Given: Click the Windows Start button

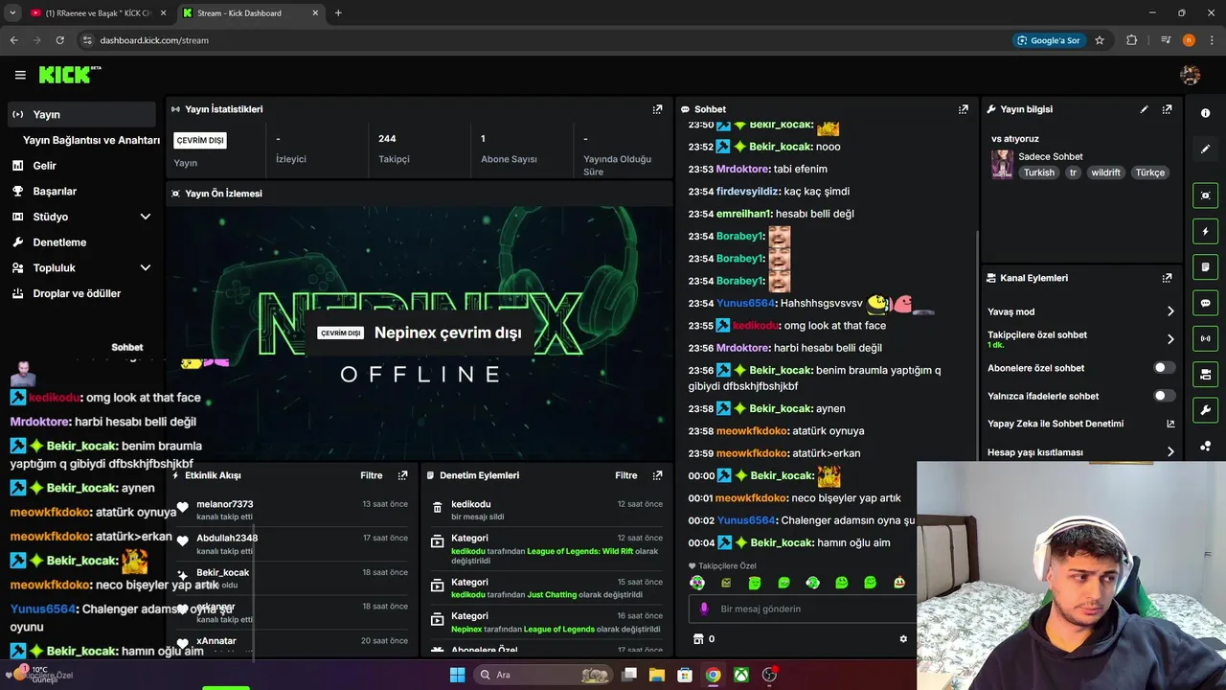Looking at the screenshot, I should (457, 675).
